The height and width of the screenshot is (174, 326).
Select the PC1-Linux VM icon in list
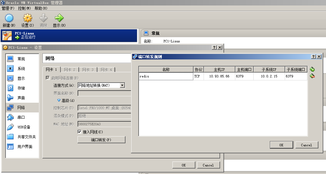click(7, 36)
